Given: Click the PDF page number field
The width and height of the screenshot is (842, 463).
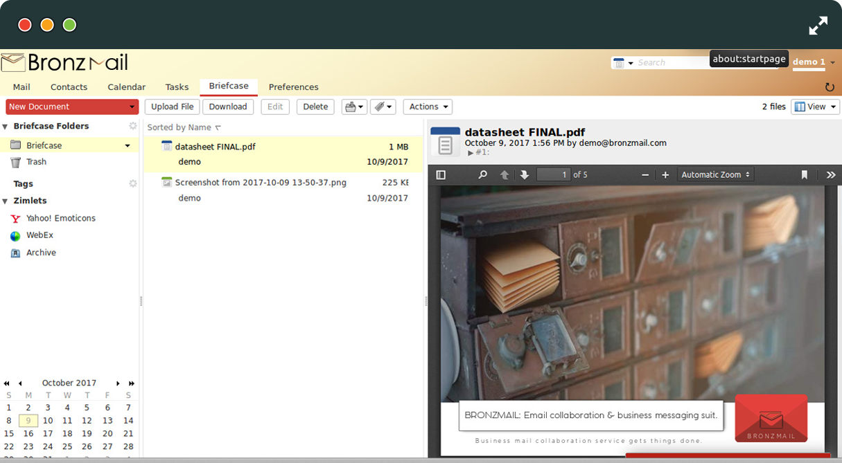Looking at the screenshot, I should (x=553, y=175).
